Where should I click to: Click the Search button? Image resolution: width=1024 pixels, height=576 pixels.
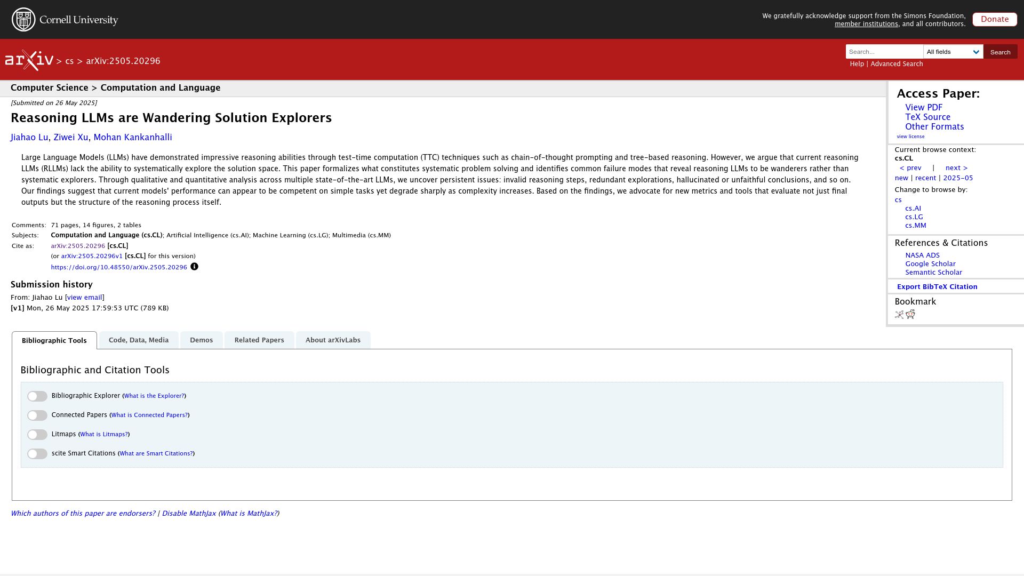1000,52
